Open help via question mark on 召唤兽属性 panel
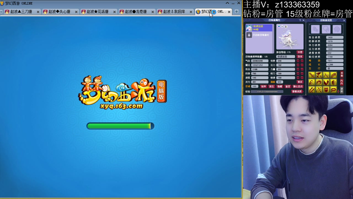The height and width of the screenshot is (199, 353). (300, 20)
